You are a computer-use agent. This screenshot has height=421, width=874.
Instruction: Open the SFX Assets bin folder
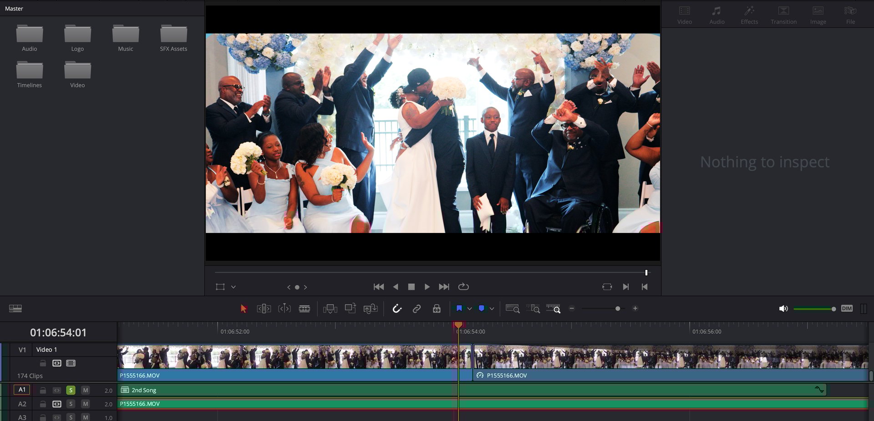[173, 38]
